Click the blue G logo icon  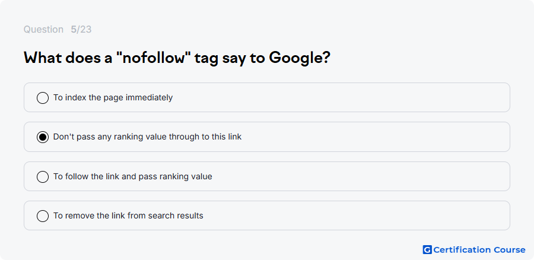427,250
